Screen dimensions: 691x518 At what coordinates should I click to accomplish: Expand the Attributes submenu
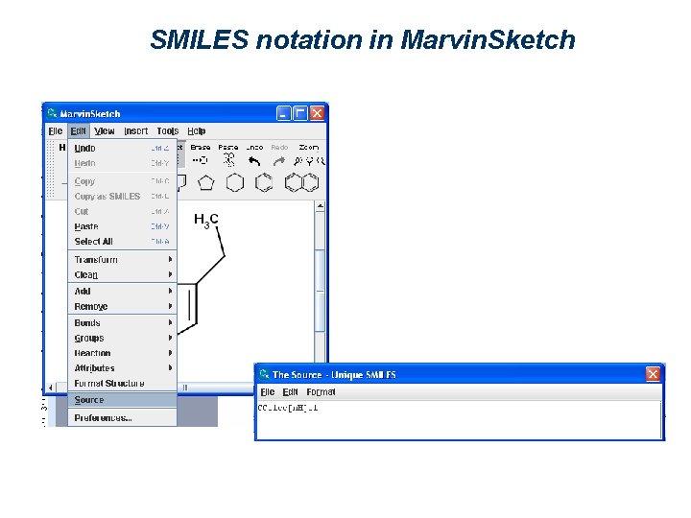pos(122,368)
